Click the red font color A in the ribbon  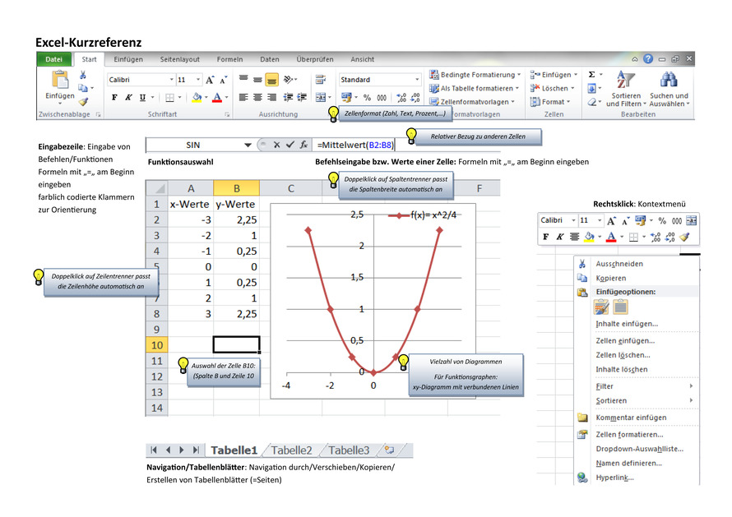(x=217, y=97)
